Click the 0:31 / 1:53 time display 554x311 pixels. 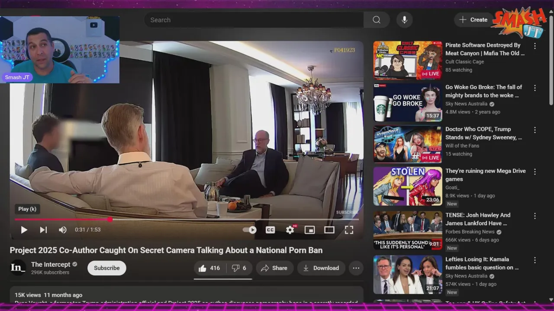tap(87, 230)
